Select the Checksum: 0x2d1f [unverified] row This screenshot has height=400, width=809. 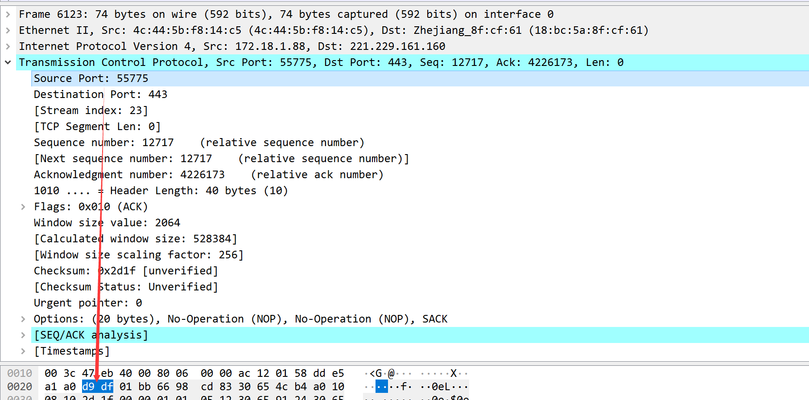[420, 271]
